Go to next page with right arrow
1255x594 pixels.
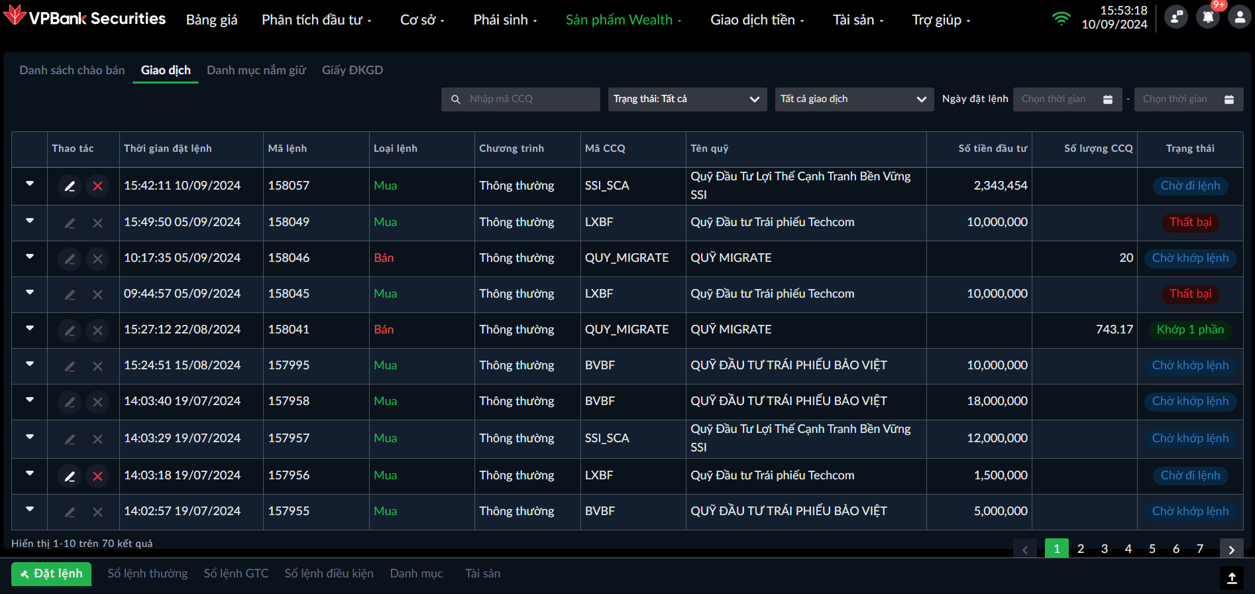pyautogui.click(x=1231, y=550)
